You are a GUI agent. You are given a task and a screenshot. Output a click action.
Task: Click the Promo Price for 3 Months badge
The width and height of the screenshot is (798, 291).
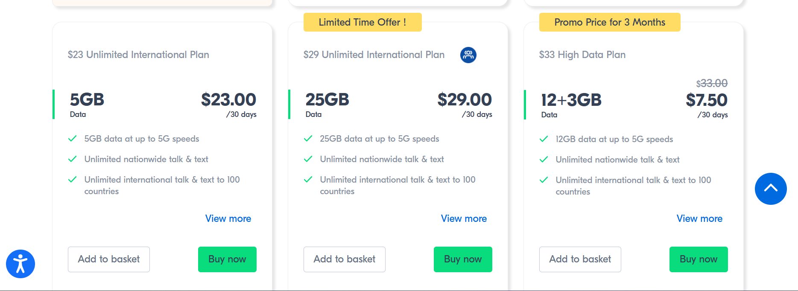click(610, 22)
